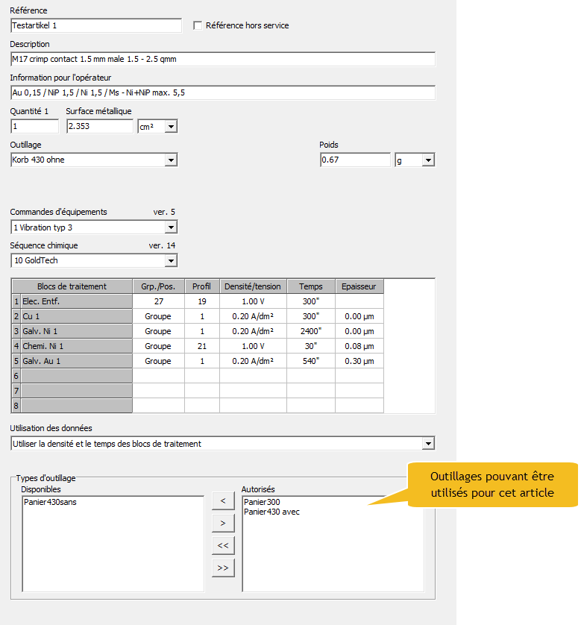Image resolution: width=581 pixels, height=625 pixels.
Task: Expand the Outillage dropdown Korb 430 ohne
Action: pos(171,160)
